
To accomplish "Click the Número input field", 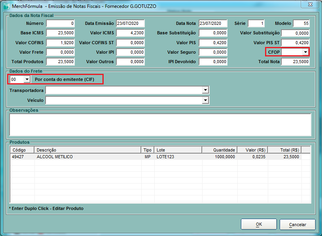I will click(60, 23).
